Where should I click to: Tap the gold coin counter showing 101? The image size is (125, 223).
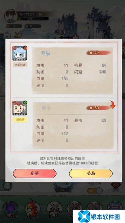tap(14, 26)
